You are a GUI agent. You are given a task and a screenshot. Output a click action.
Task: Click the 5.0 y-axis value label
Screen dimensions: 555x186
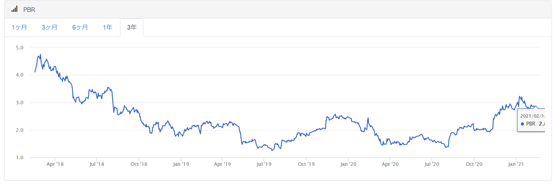click(20, 48)
